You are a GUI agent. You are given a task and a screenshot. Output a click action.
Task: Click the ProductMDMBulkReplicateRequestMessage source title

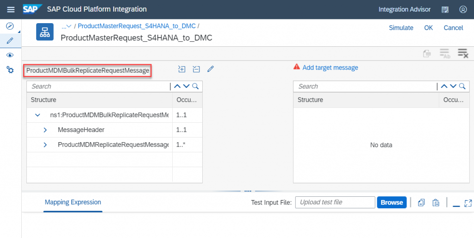coord(87,70)
